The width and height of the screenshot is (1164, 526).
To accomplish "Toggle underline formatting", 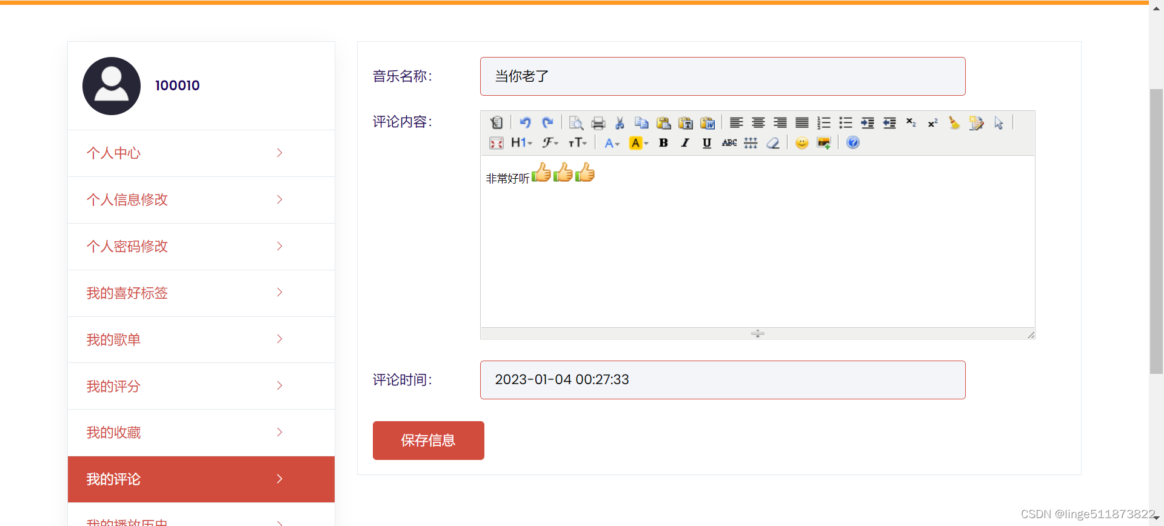I will tap(707, 143).
